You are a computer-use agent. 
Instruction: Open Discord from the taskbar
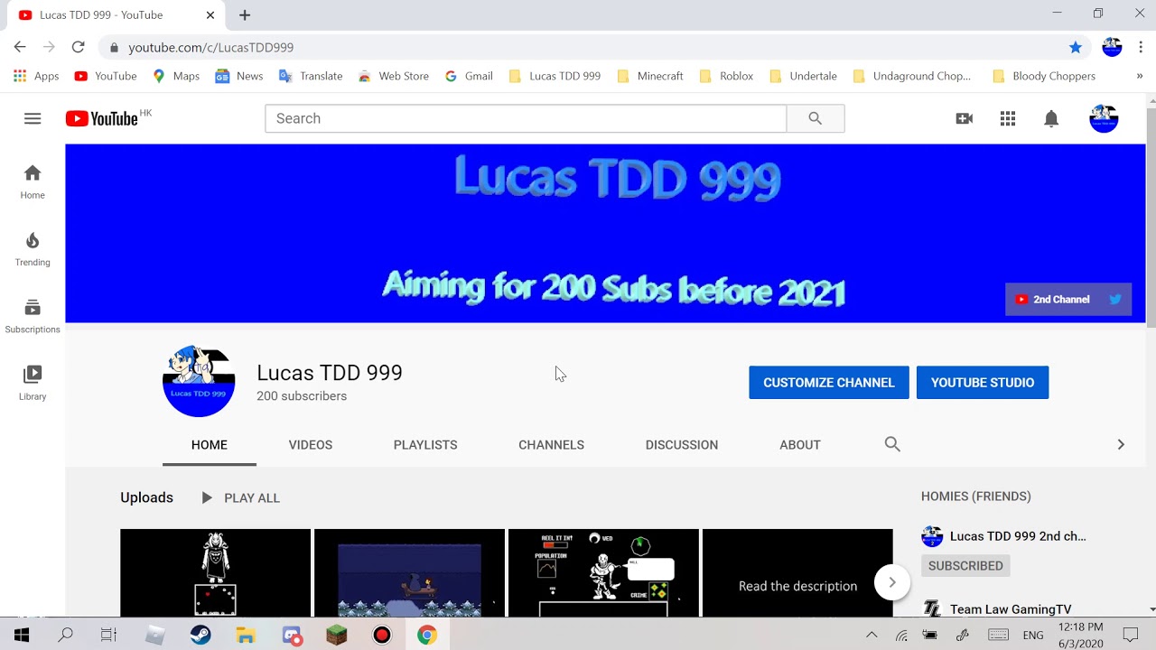coord(292,636)
